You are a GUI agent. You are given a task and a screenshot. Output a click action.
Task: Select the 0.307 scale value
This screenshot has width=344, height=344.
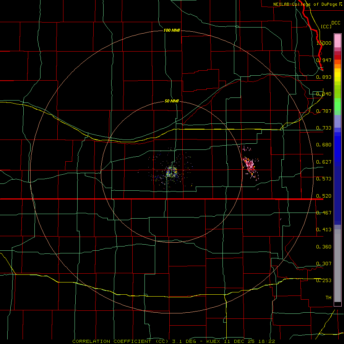pos(324,264)
